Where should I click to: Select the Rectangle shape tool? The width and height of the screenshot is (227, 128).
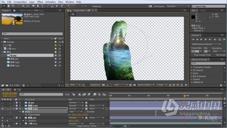coord(33,6)
